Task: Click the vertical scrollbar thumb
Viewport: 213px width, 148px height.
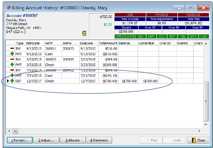Action: [x=206, y=101]
